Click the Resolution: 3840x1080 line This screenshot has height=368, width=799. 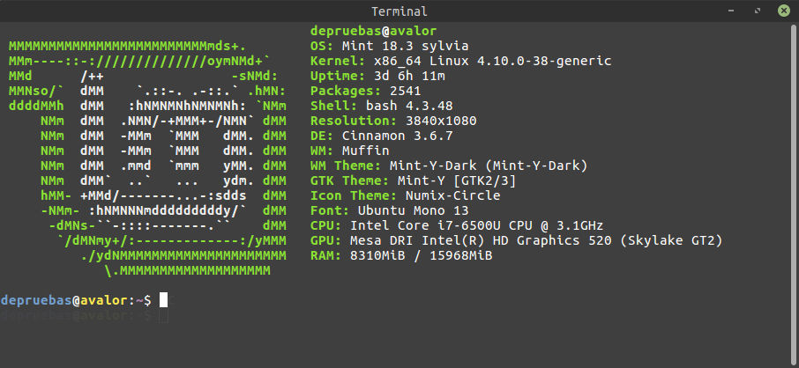point(393,121)
